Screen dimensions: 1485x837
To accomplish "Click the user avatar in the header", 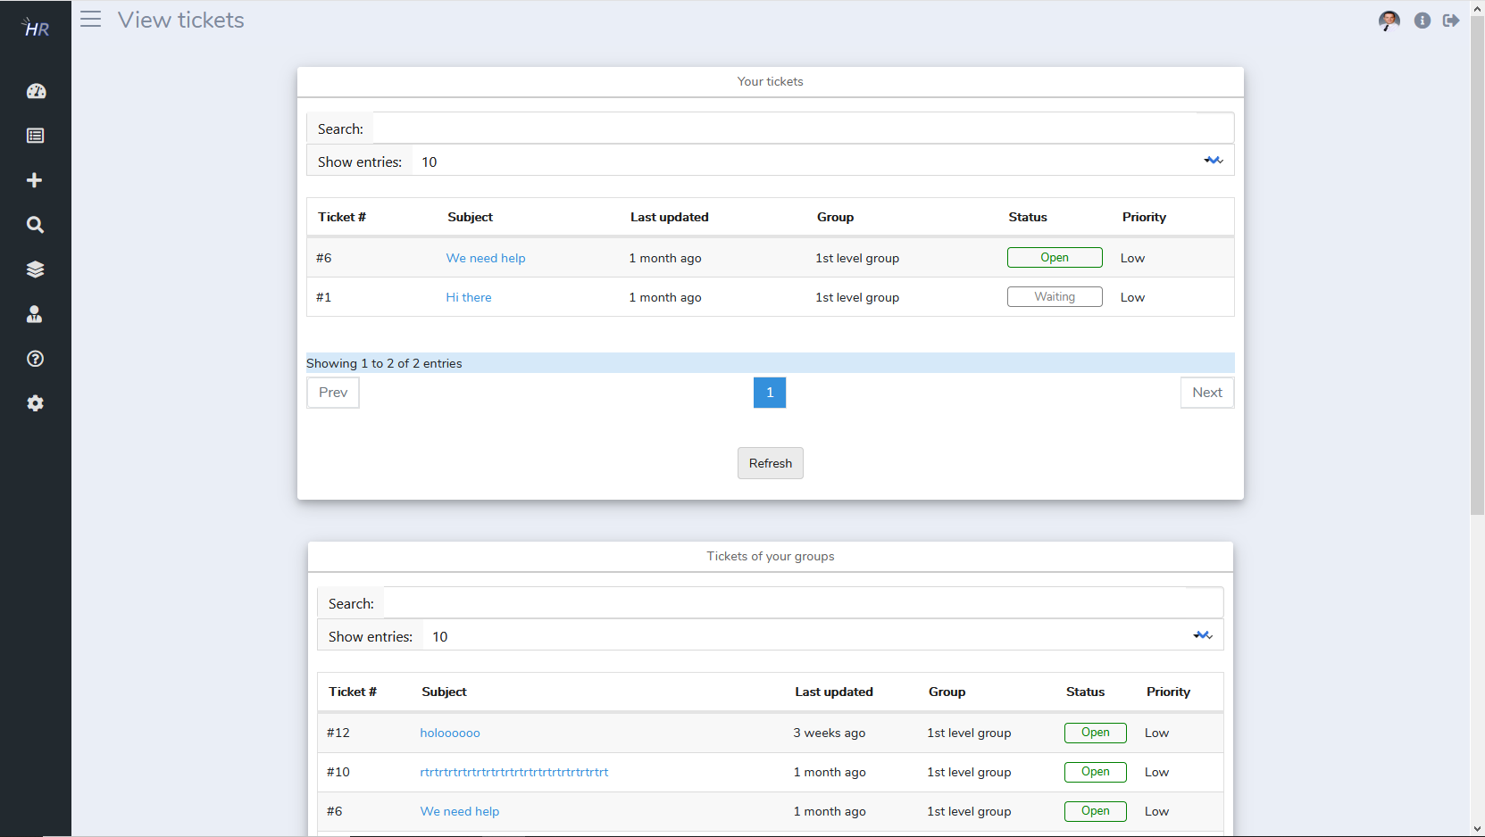I will tap(1389, 21).
